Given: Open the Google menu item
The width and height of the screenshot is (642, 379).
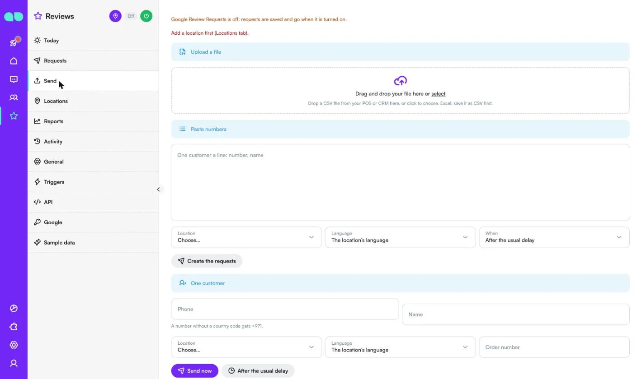Looking at the screenshot, I should pos(93,222).
